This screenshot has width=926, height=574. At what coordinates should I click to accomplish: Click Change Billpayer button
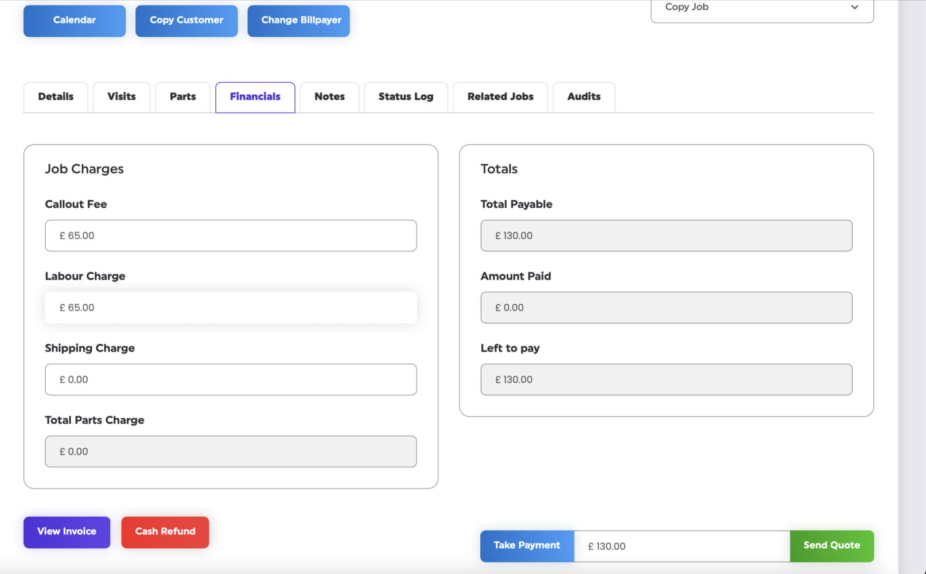coord(298,20)
